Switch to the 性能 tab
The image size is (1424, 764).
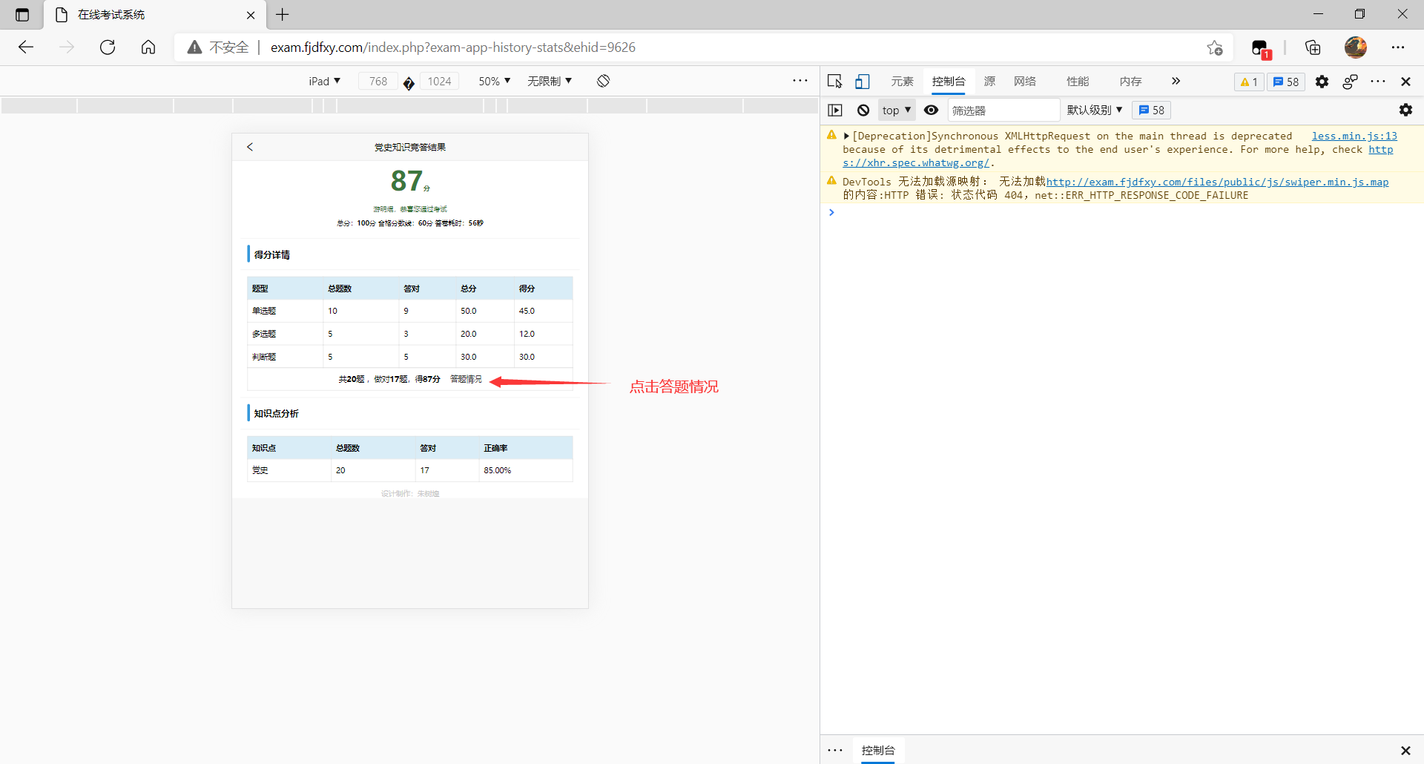[x=1078, y=82]
